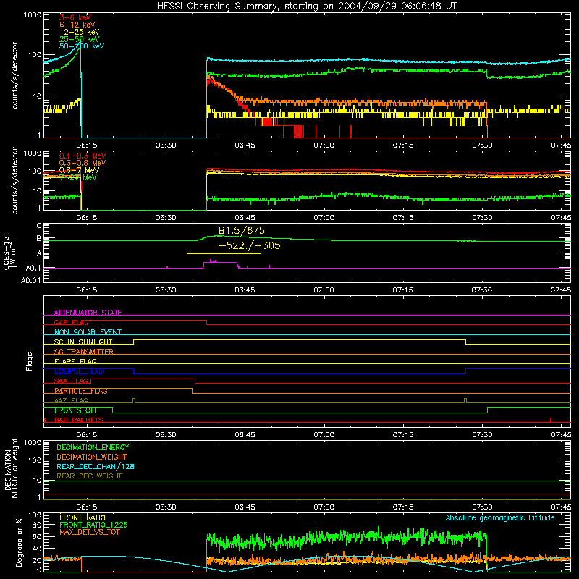Click the yellow 0.8-7 MeV legend label
This screenshot has height=579, width=579.
pos(79,170)
